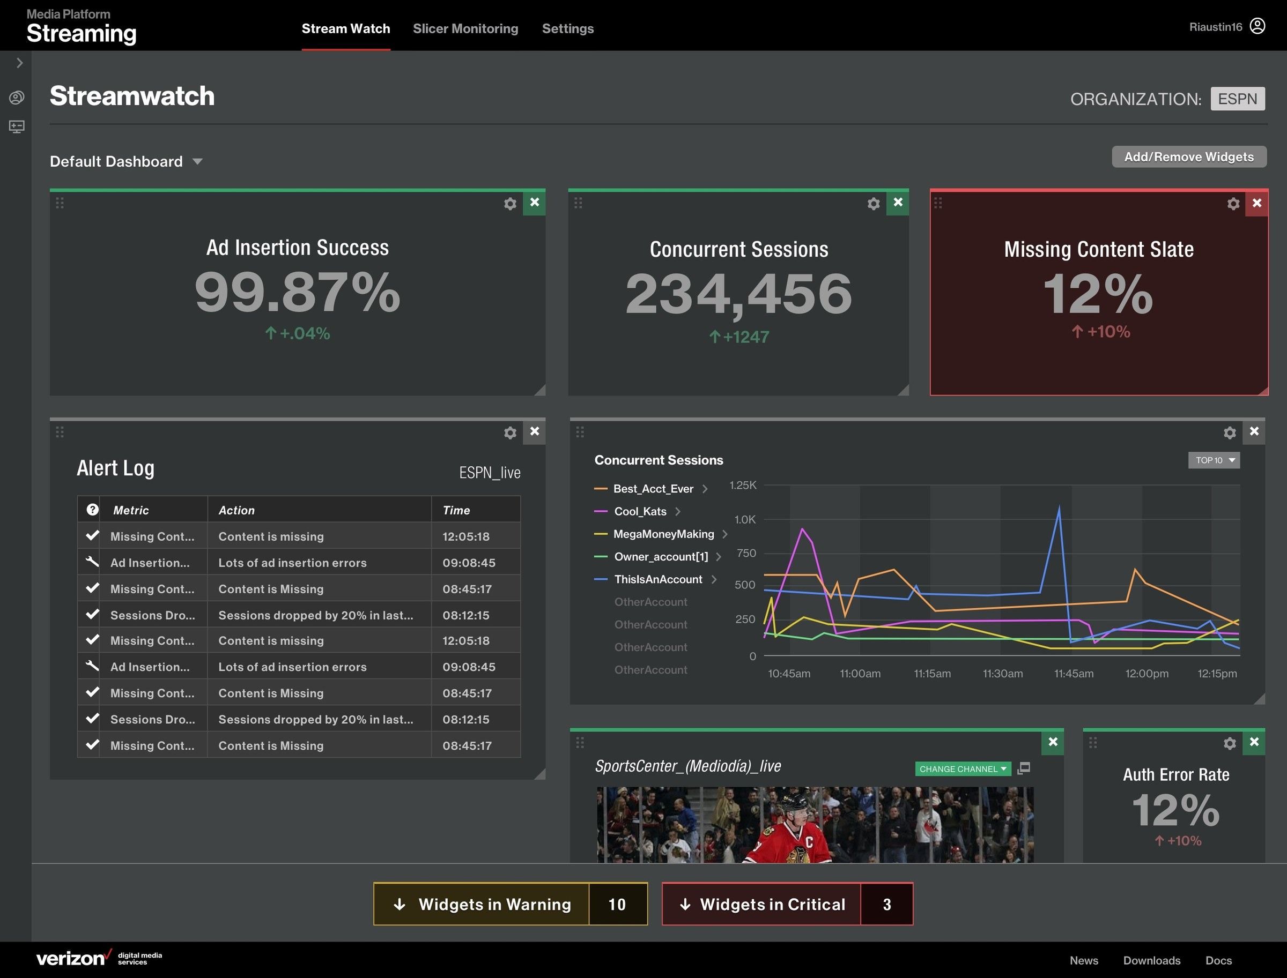Expand Cool_Kats account chevron
1287x978 pixels.
point(678,512)
